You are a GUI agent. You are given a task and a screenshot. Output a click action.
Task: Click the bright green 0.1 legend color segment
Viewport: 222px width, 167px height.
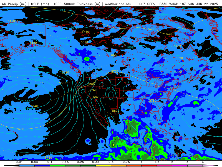[57, 166]
